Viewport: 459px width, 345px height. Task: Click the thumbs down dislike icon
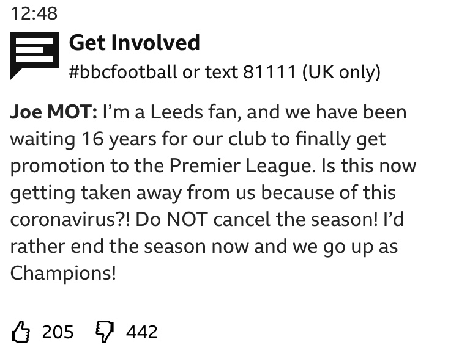105,332
